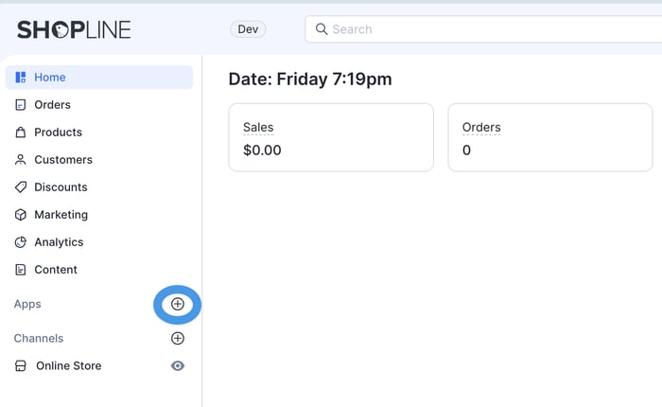The width and height of the screenshot is (662, 407).
Task: Click the Discounts tag icon
Action: (21, 187)
